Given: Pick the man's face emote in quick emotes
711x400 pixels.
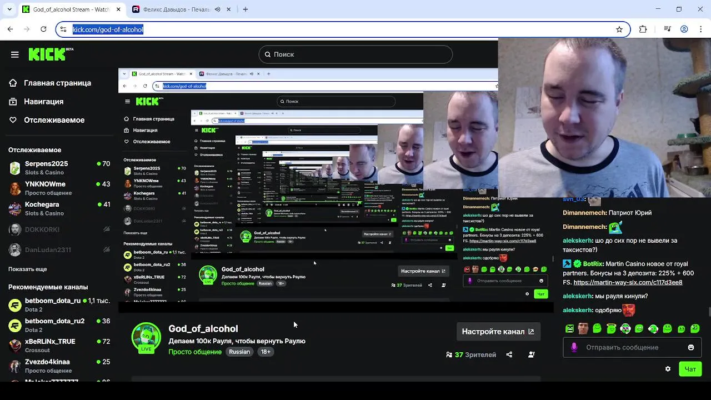Looking at the screenshot, I should click(x=583, y=329).
